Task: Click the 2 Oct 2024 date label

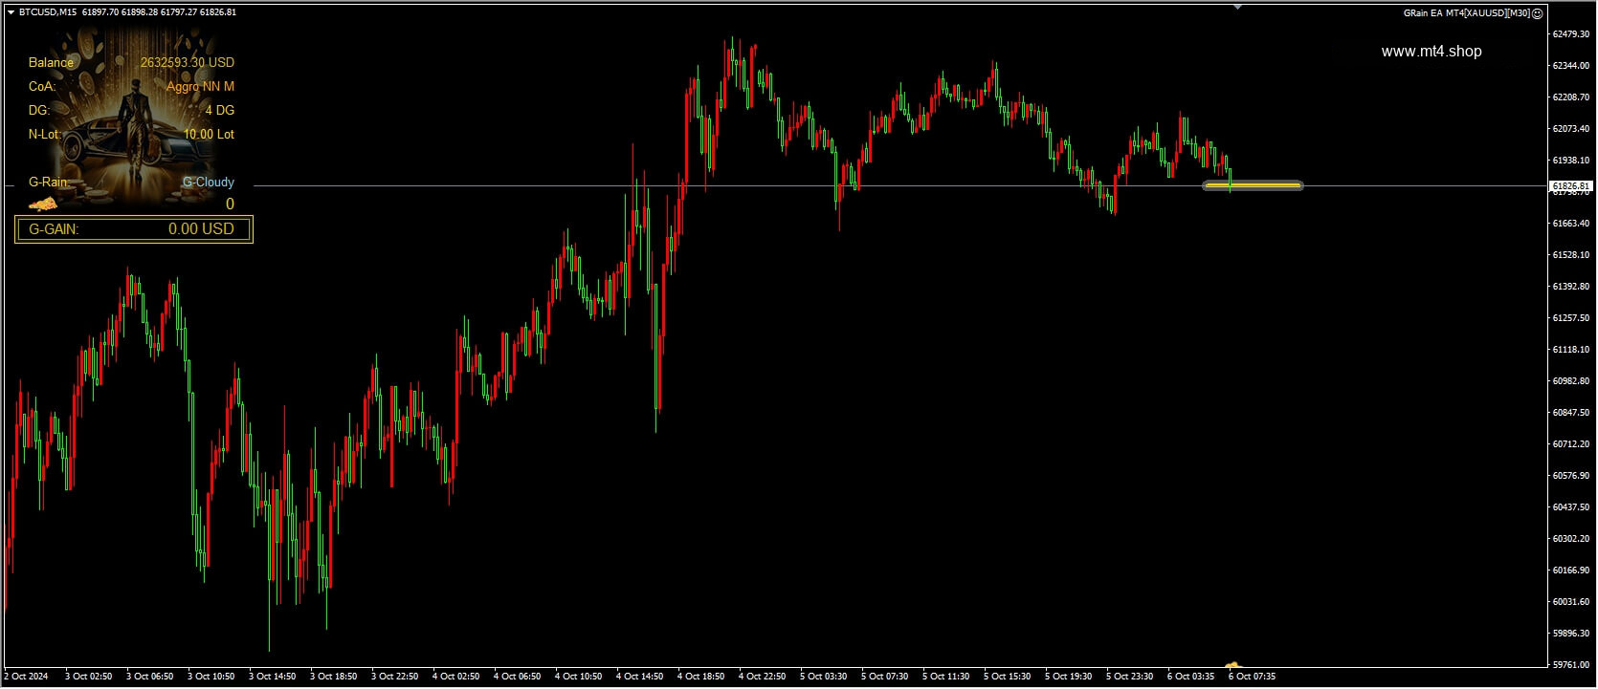Action: (x=26, y=677)
